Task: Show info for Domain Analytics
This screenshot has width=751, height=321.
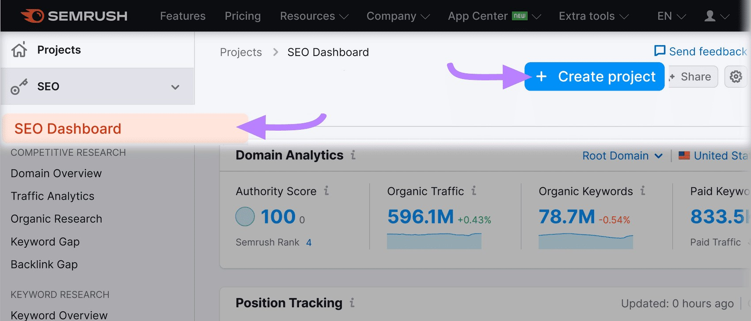Action: click(353, 155)
